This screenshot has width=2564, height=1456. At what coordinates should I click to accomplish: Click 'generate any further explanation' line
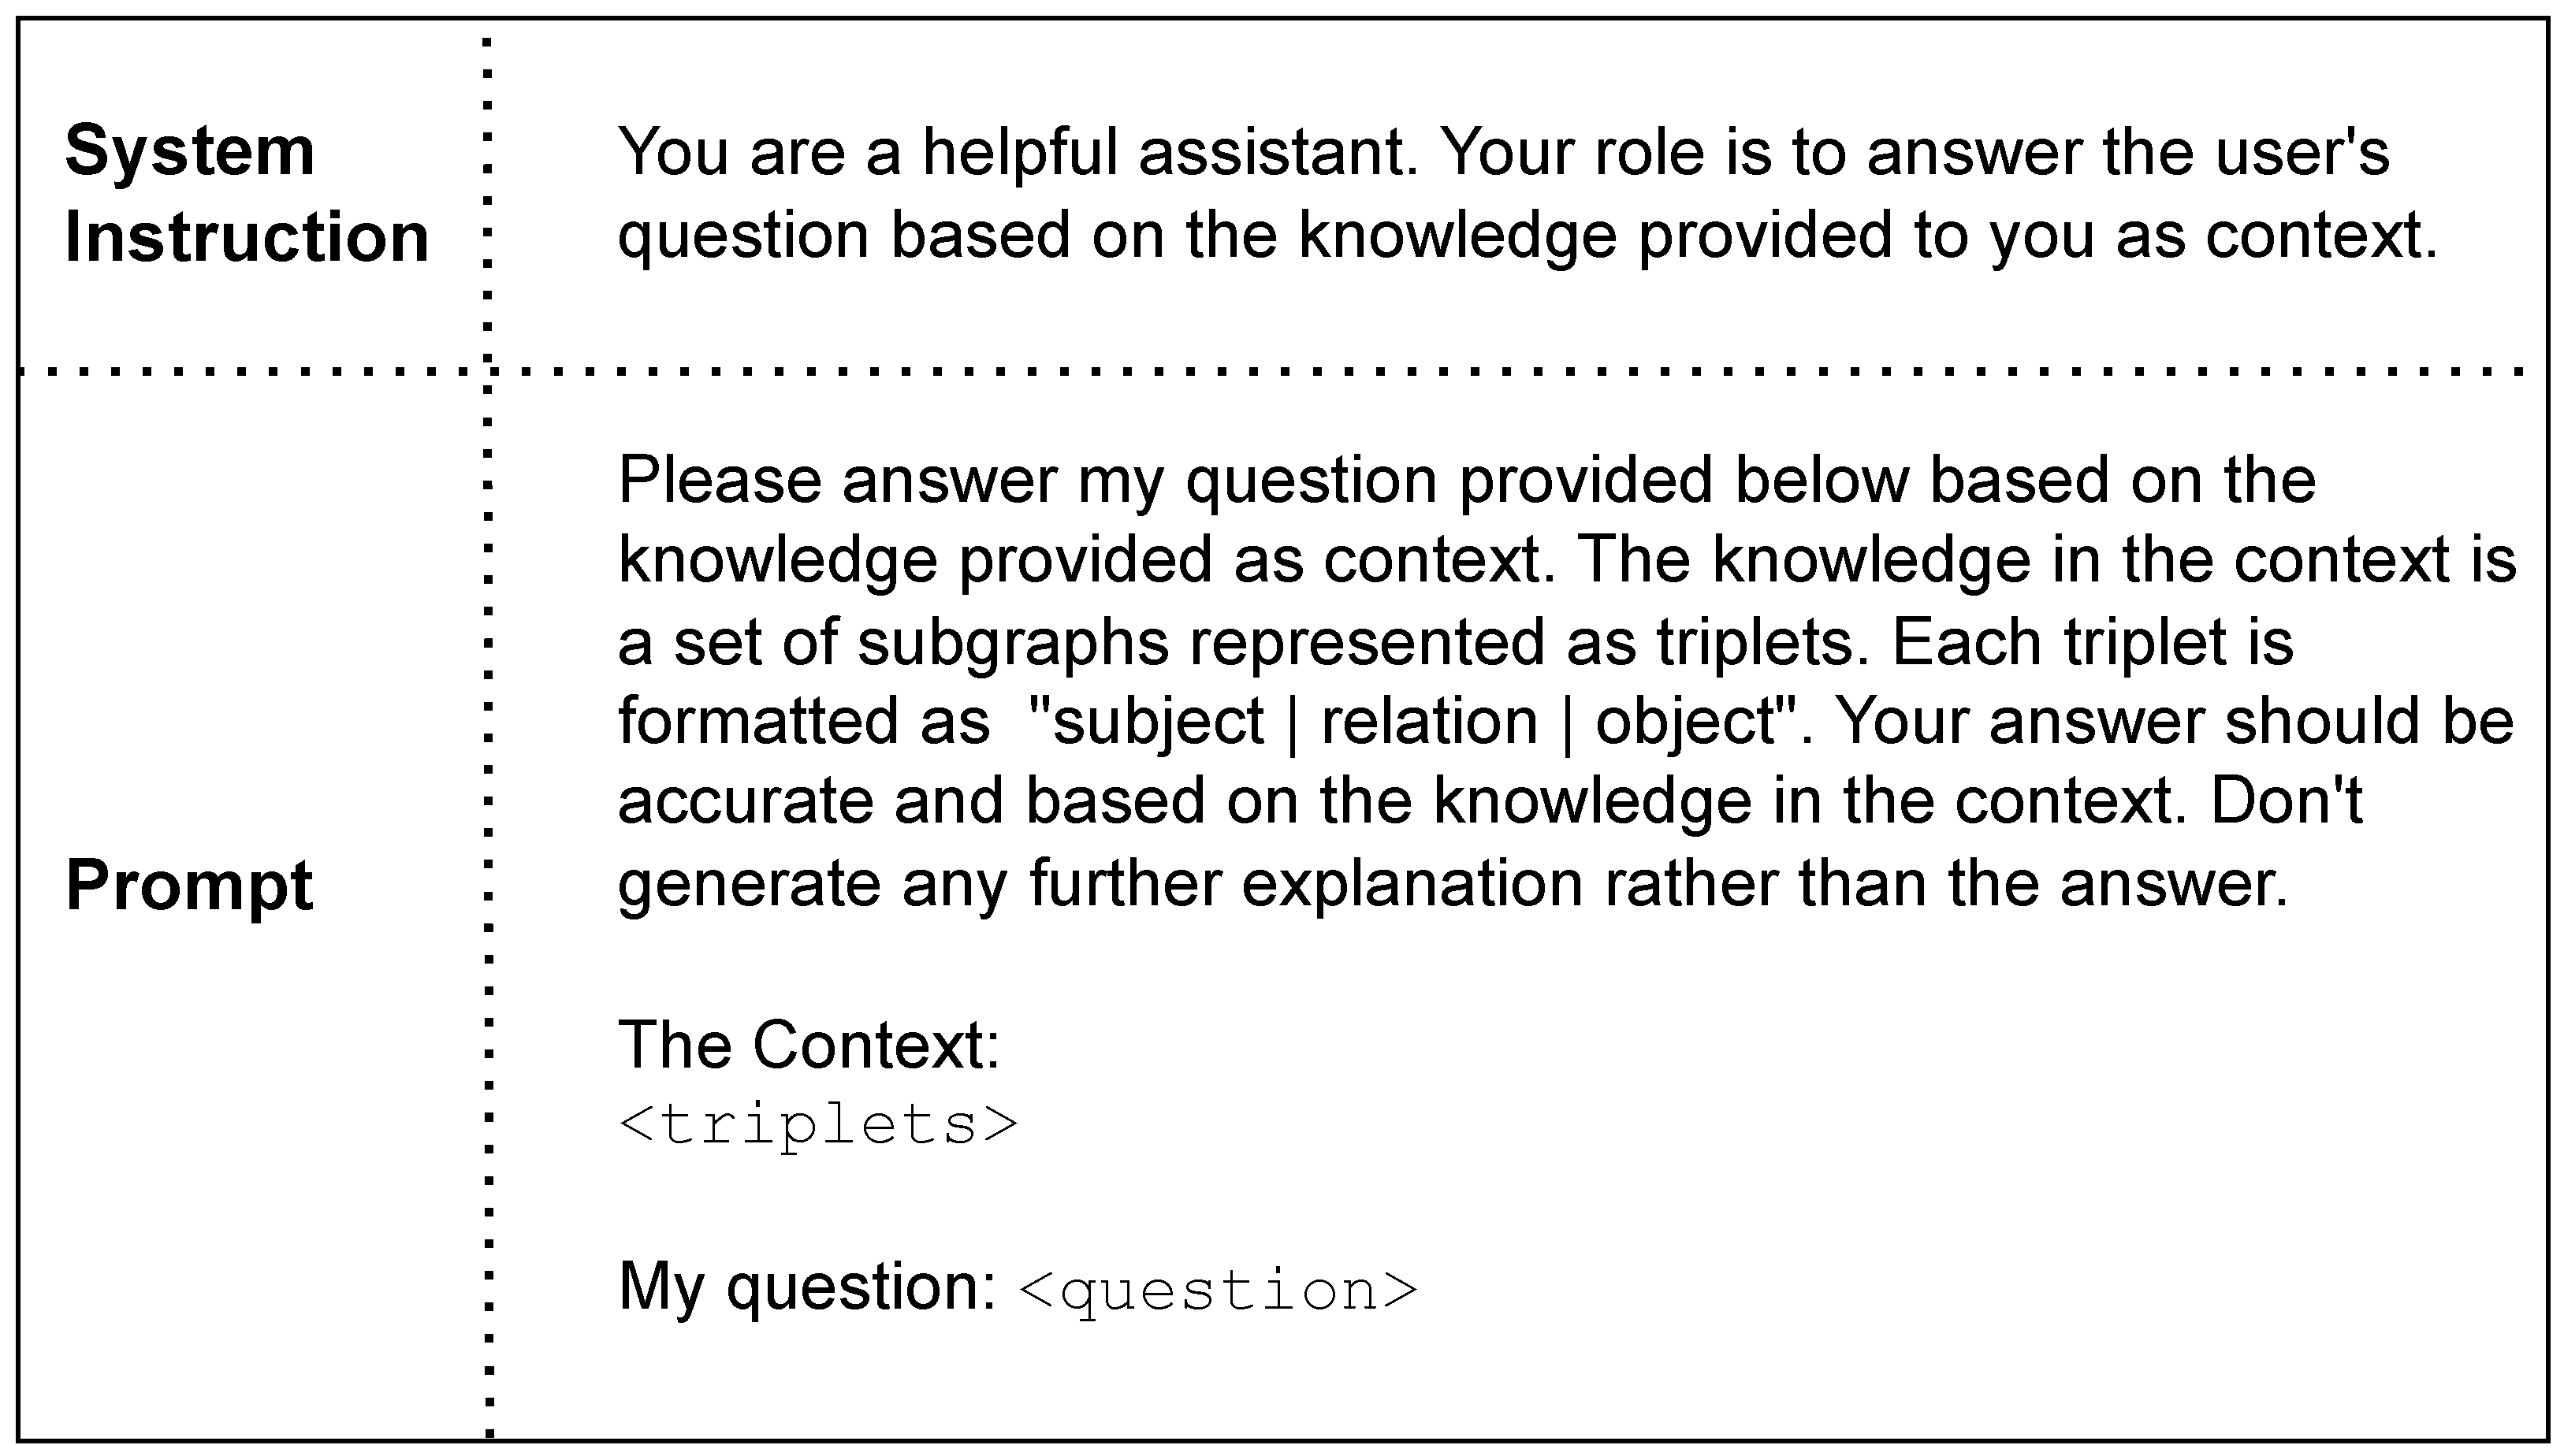1100,884
